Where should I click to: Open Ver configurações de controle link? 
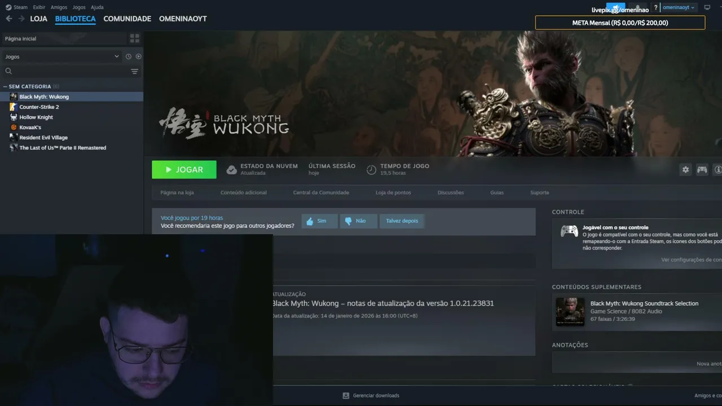pyautogui.click(x=692, y=260)
